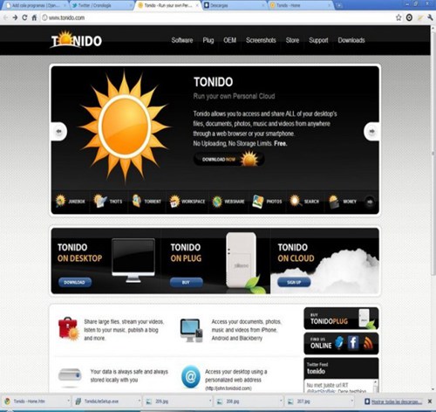
Task: Open the Search app icon
Action: pyautogui.click(x=295, y=201)
